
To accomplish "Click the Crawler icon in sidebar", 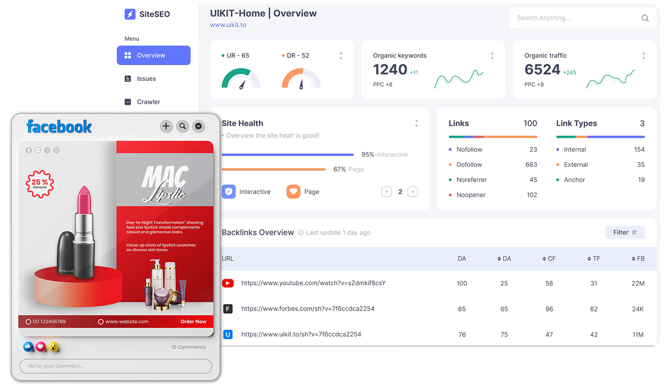I will tap(127, 102).
